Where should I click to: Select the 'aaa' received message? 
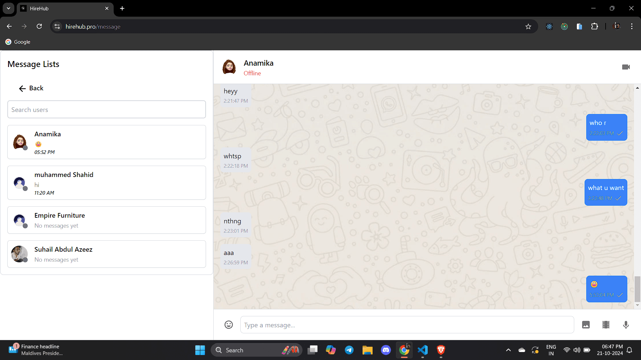236,257
